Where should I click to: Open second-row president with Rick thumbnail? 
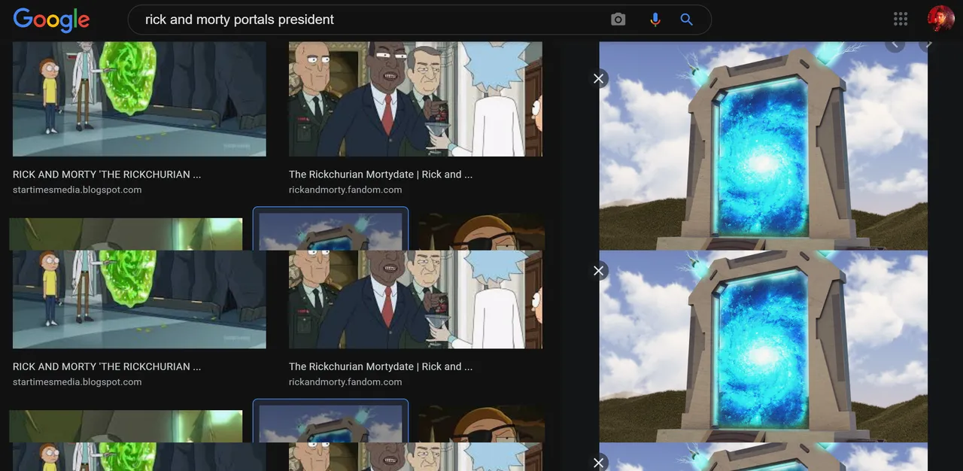coord(415,299)
